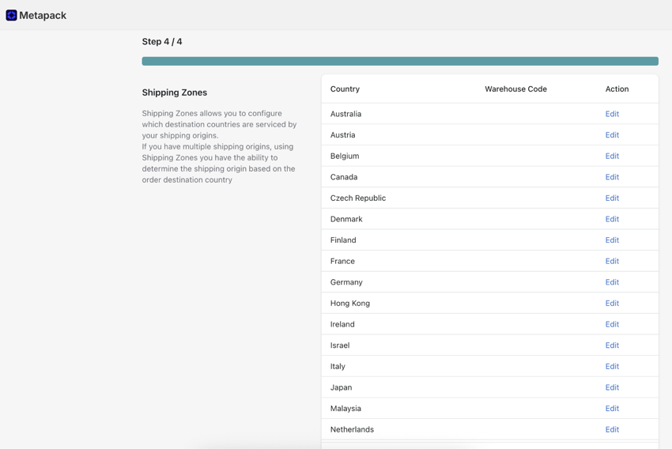Select the France country cell
The image size is (672, 449).
pyautogui.click(x=342, y=261)
